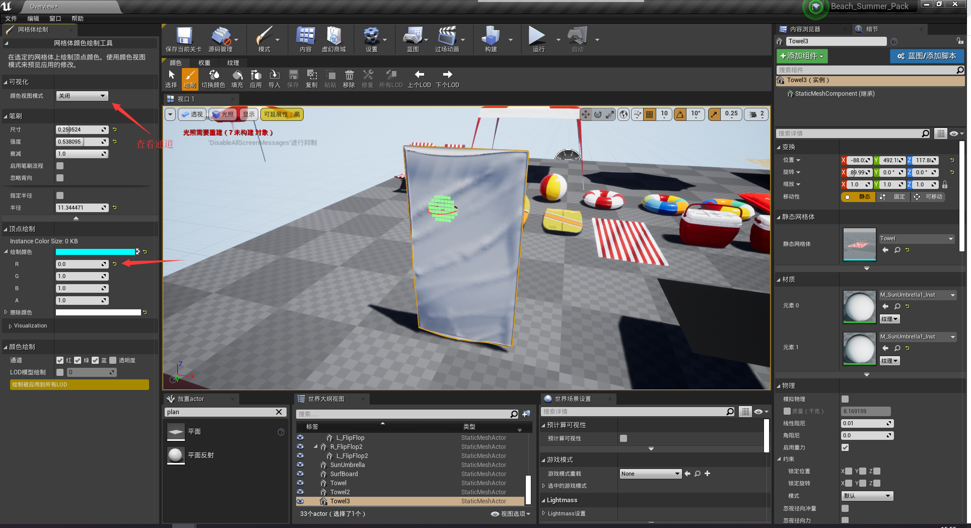Open the Towel static mesh dropdown
971x528 pixels.
tap(917, 239)
